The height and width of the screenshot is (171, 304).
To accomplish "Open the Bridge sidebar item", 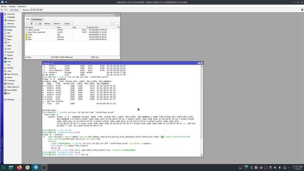I will [9, 30].
